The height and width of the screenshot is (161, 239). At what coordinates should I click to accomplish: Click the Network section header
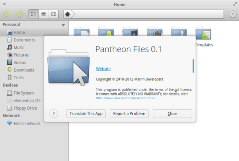click(11, 116)
